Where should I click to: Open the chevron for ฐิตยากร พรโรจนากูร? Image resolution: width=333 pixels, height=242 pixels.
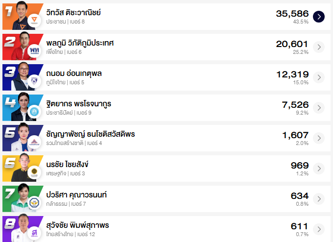pos(319,107)
